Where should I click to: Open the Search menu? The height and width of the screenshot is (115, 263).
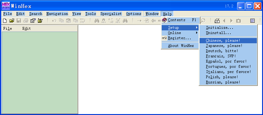[x=36, y=14]
